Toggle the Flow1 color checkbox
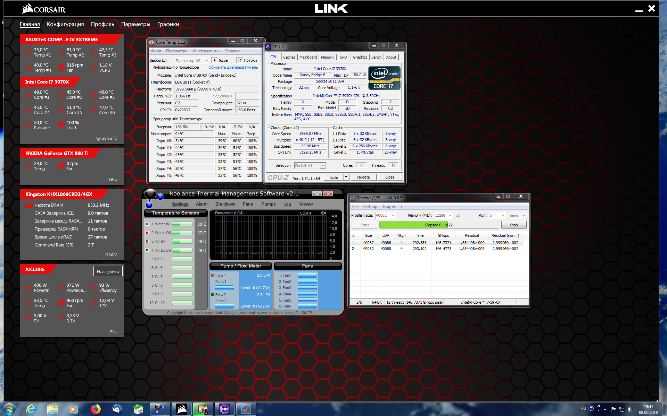This screenshot has width=667, height=416. [x=212, y=275]
